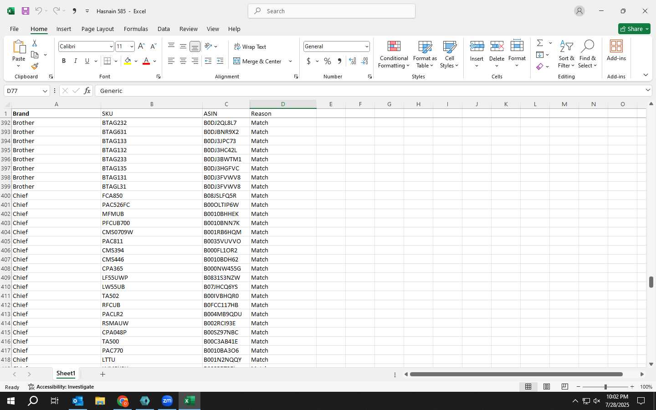Toggle Bold formatting

[64, 61]
